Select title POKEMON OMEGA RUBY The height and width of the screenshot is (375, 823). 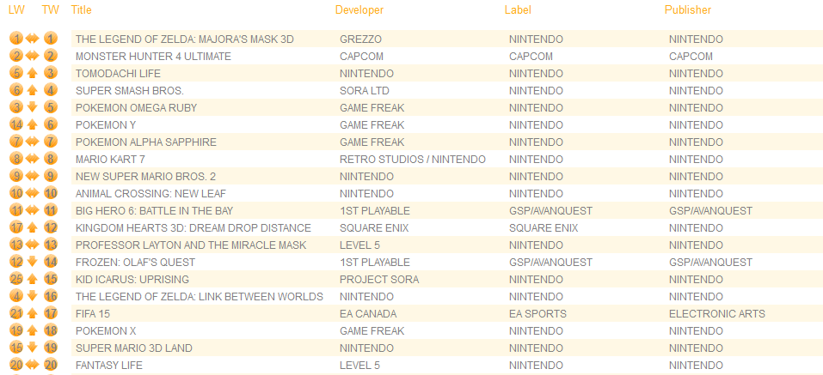[137, 108]
